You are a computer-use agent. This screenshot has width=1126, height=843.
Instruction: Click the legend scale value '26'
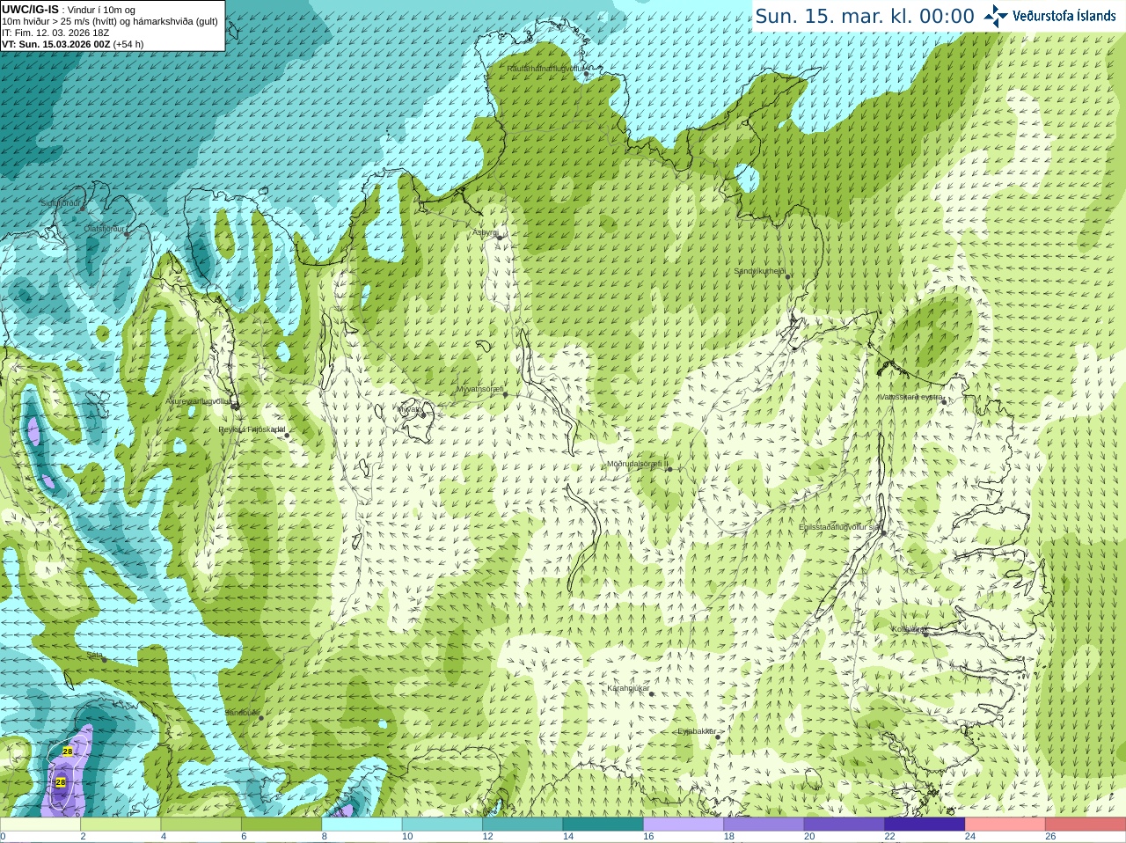pos(1051,837)
